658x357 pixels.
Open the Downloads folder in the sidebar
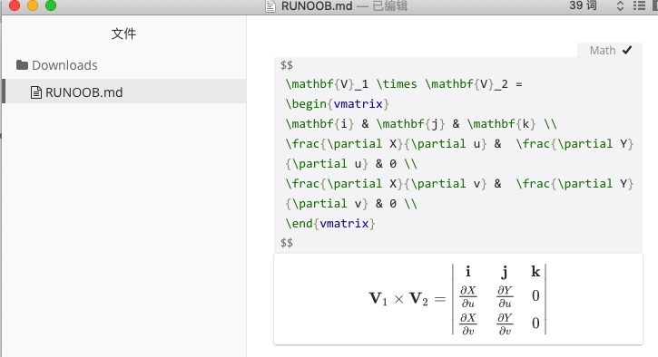pos(56,65)
